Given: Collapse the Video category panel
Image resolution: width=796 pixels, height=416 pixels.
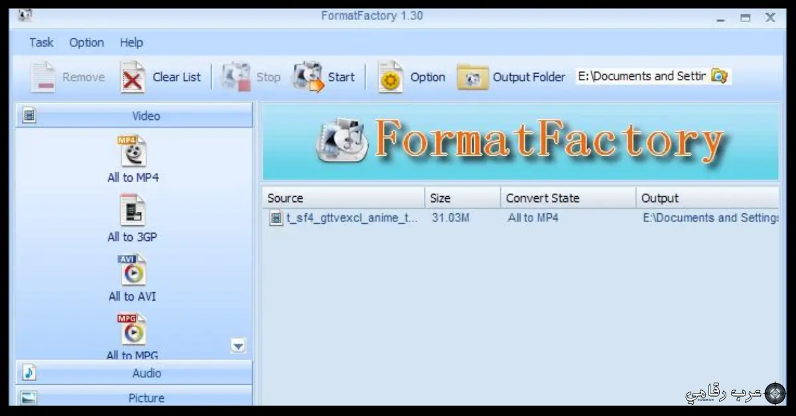Looking at the screenshot, I should point(133,115).
